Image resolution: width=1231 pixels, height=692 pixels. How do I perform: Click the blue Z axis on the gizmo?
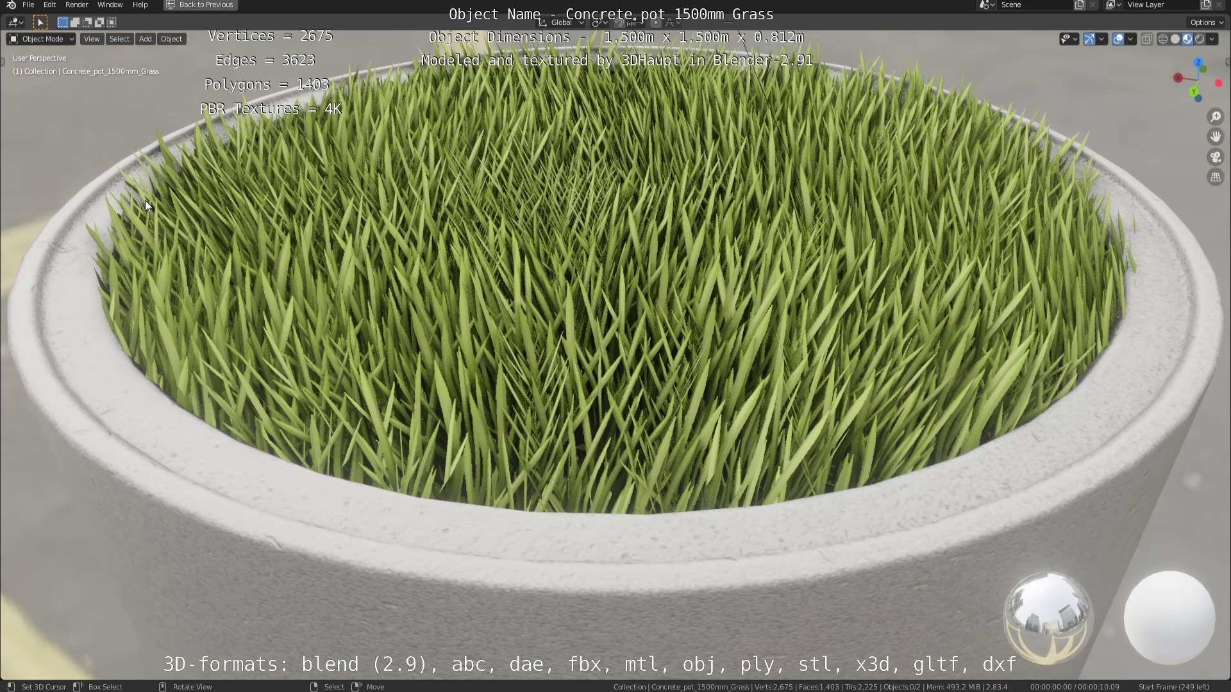(1198, 62)
